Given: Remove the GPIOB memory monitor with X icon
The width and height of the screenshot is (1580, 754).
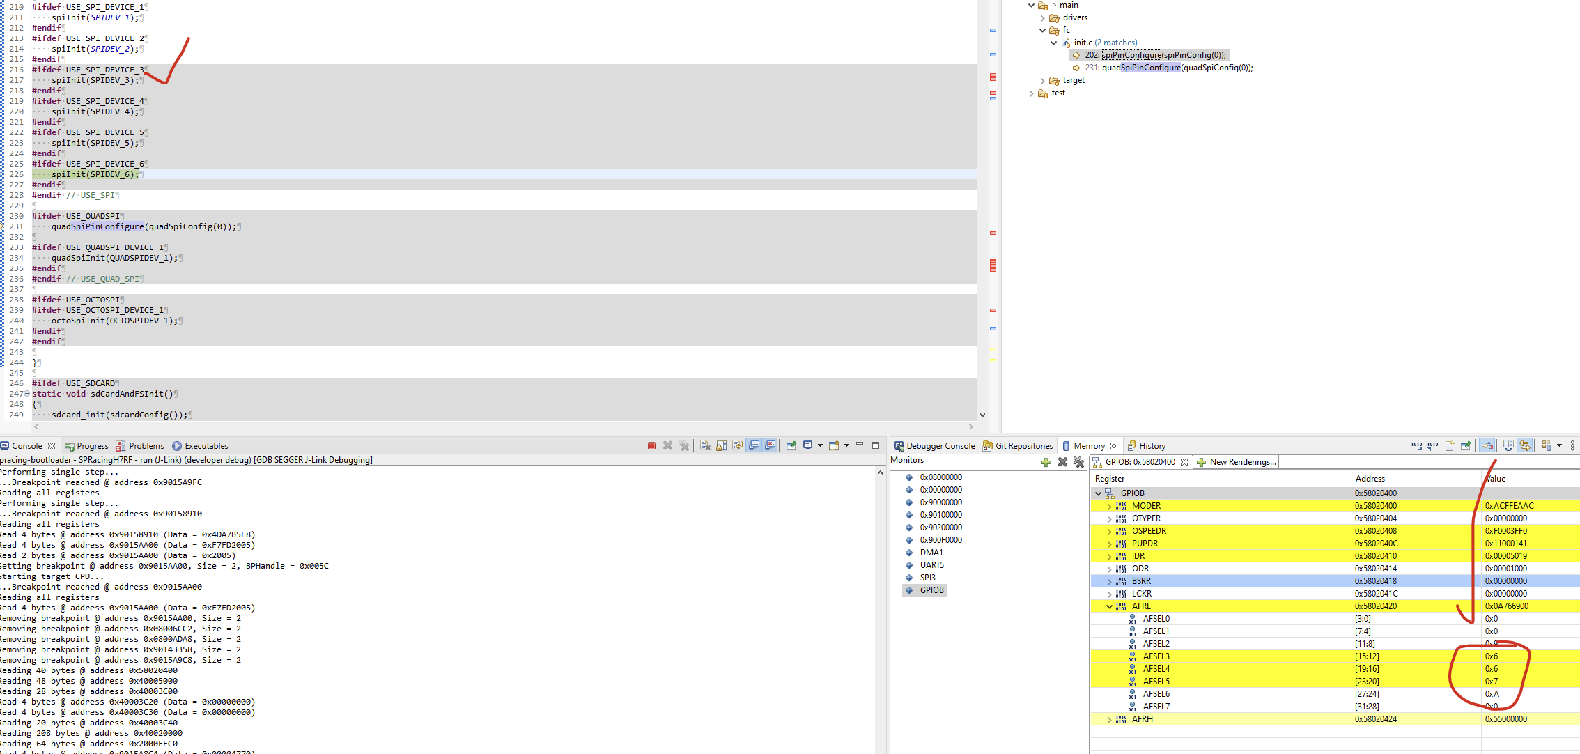Looking at the screenshot, I should click(x=1062, y=462).
